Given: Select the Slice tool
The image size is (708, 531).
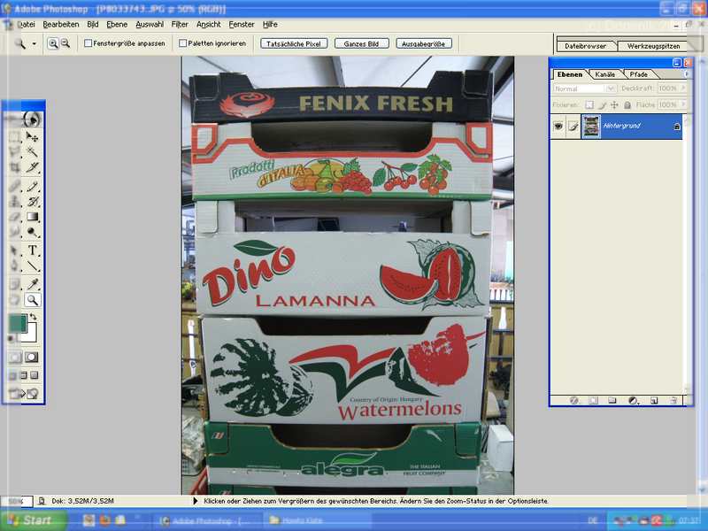Looking at the screenshot, I should 32,167.
